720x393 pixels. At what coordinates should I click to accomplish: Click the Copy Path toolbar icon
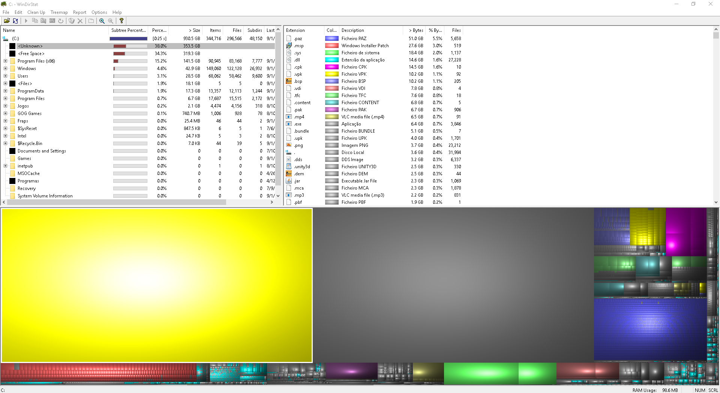pos(35,21)
